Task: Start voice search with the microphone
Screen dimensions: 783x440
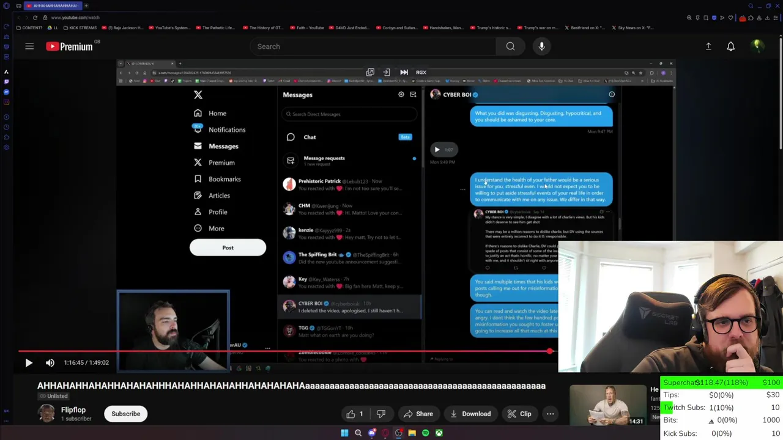Action: point(541,46)
